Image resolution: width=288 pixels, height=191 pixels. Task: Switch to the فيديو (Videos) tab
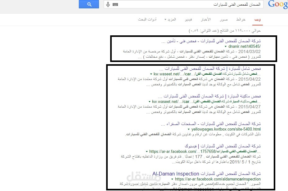(188, 20)
